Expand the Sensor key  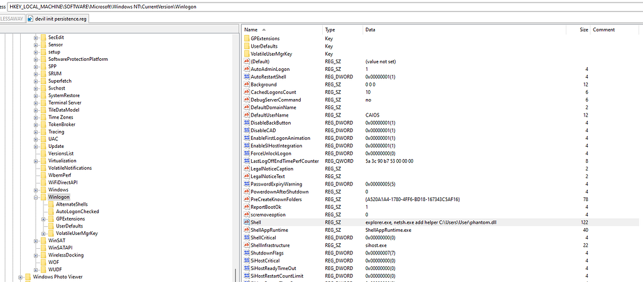point(36,44)
